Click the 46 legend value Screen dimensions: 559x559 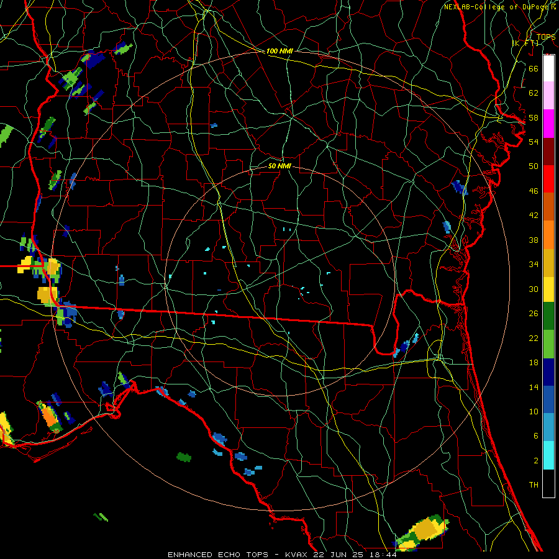pyautogui.click(x=534, y=191)
